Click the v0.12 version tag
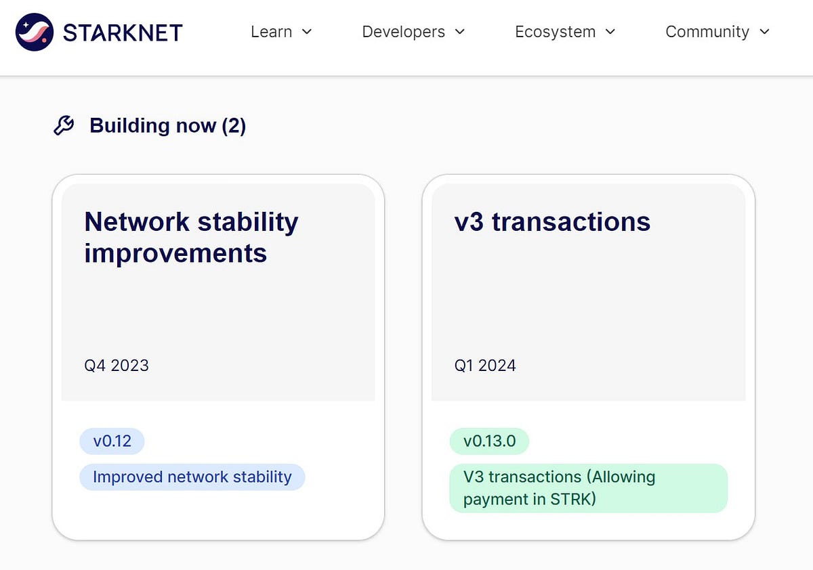 click(x=112, y=441)
